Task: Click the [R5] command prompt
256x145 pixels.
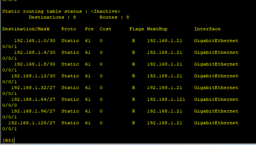Action: click(x=8, y=140)
